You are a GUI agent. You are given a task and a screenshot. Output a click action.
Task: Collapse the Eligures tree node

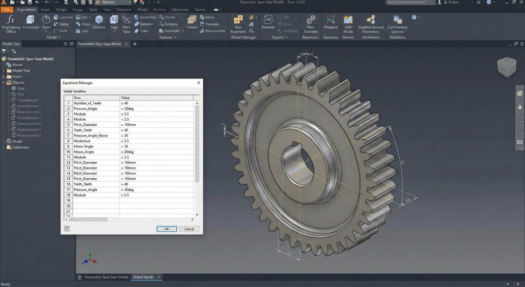point(4,82)
